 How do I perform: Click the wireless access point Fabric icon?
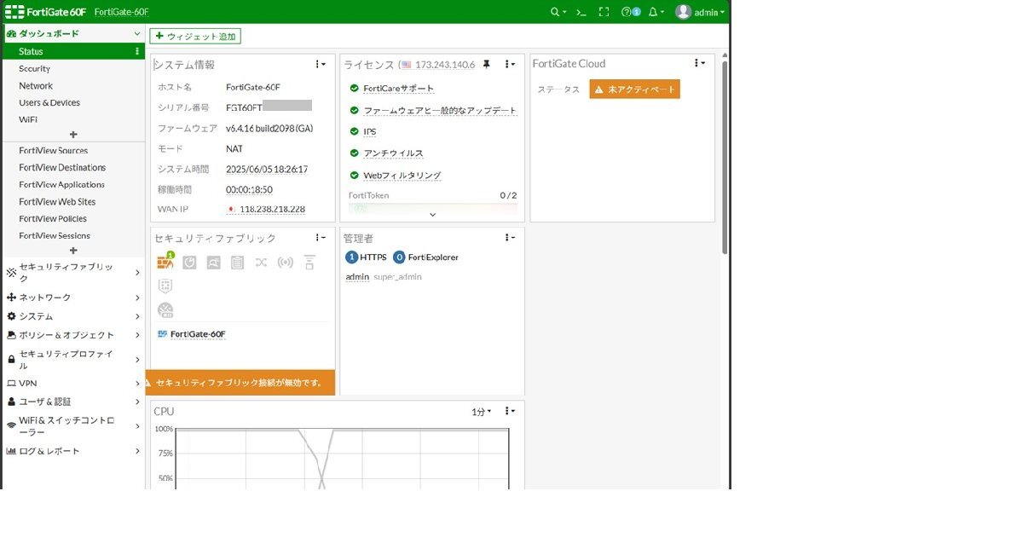click(x=286, y=263)
